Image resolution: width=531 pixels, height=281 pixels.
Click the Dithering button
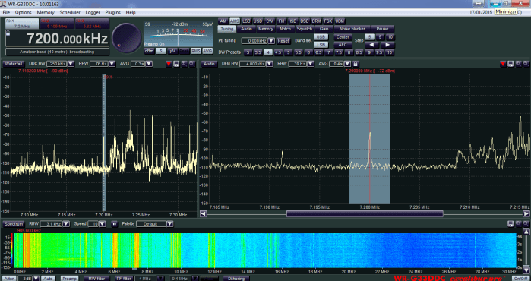236,278
